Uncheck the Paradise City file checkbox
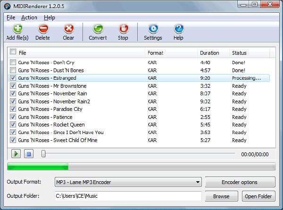283x210 pixels. [x=13, y=109]
